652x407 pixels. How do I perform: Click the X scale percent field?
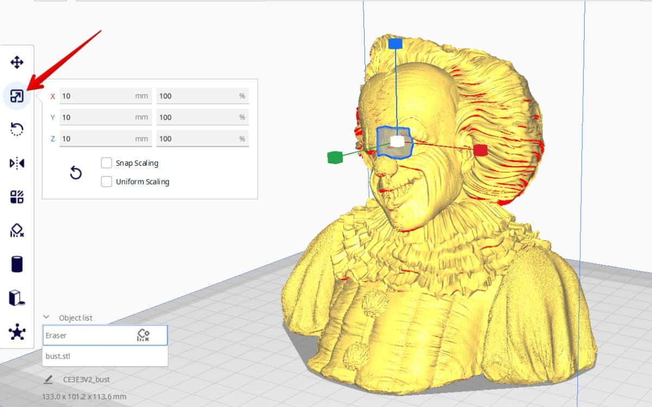203,96
